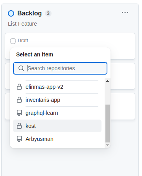Image resolution: width=142 pixels, height=176 pixels.
Task: Click the scrollbar down arrow in repository list
Action: tap(107, 145)
